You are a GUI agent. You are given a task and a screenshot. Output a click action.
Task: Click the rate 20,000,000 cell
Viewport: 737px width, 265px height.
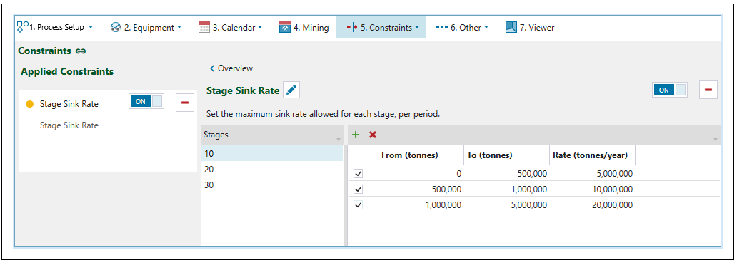point(592,204)
